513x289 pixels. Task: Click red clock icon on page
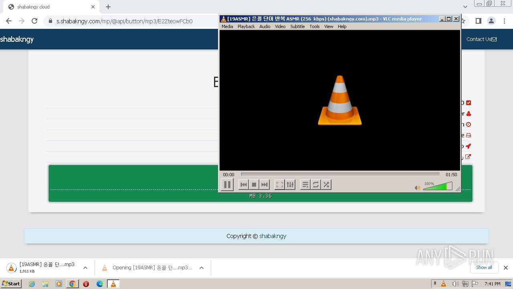click(x=469, y=124)
